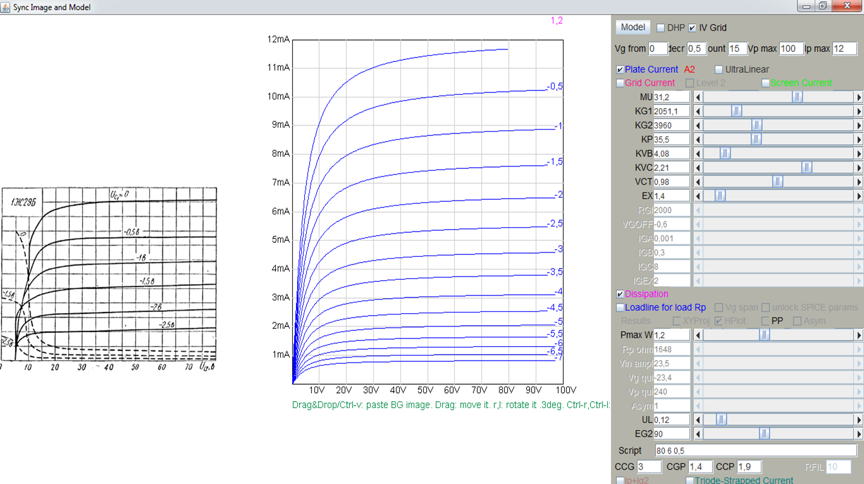Click the right arrow of the EG2 slider
The height and width of the screenshot is (484, 864).
(858, 434)
